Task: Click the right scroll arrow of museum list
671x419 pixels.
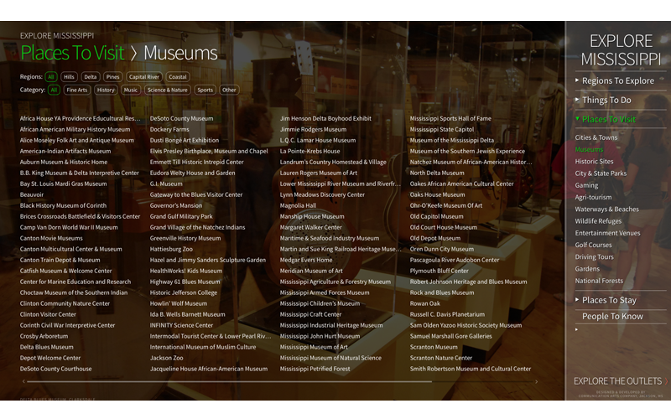Action: pos(536,381)
